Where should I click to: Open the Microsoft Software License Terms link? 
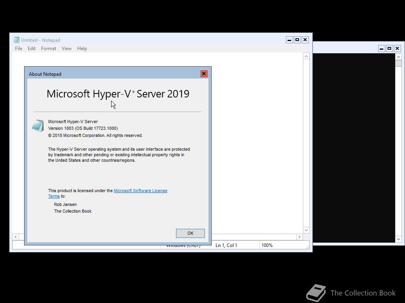[140, 191]
